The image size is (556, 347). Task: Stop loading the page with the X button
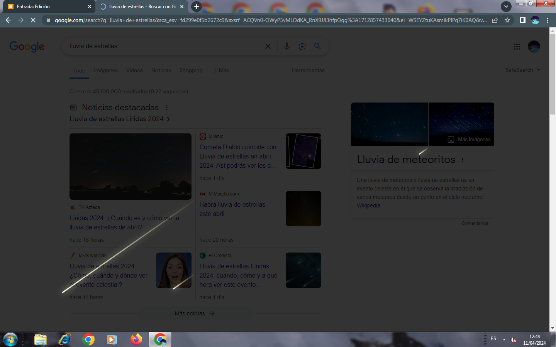click(33, 20)
